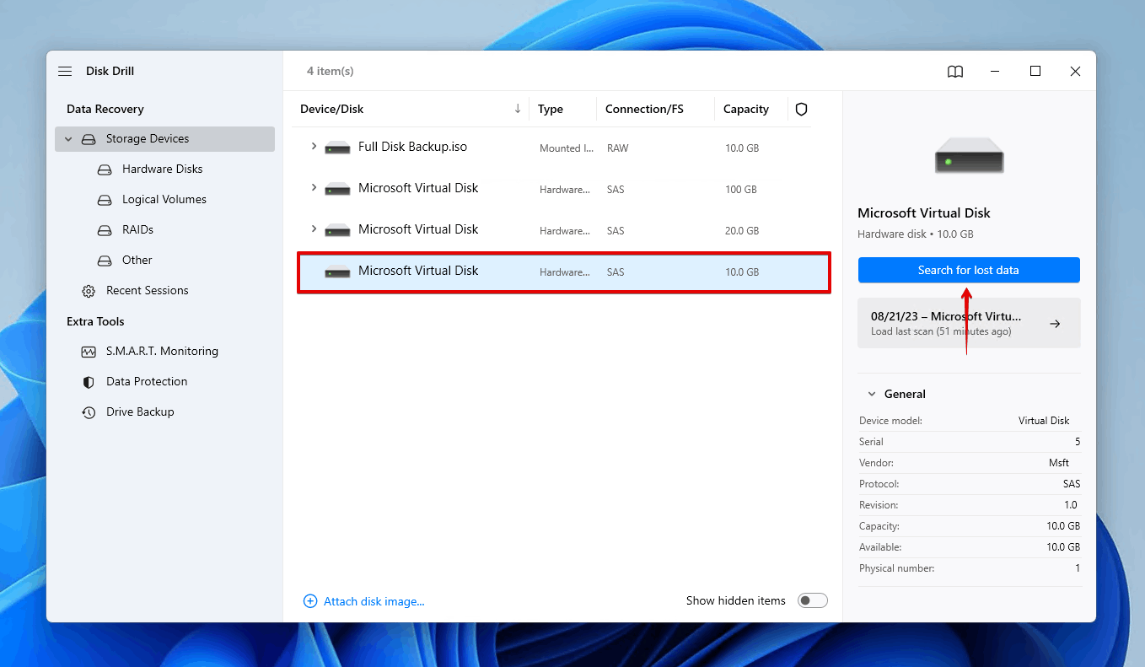
Task: Click the Storage Devices drive icon
Action: (89, 139)
